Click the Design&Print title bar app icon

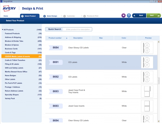[x=1, y=1]
